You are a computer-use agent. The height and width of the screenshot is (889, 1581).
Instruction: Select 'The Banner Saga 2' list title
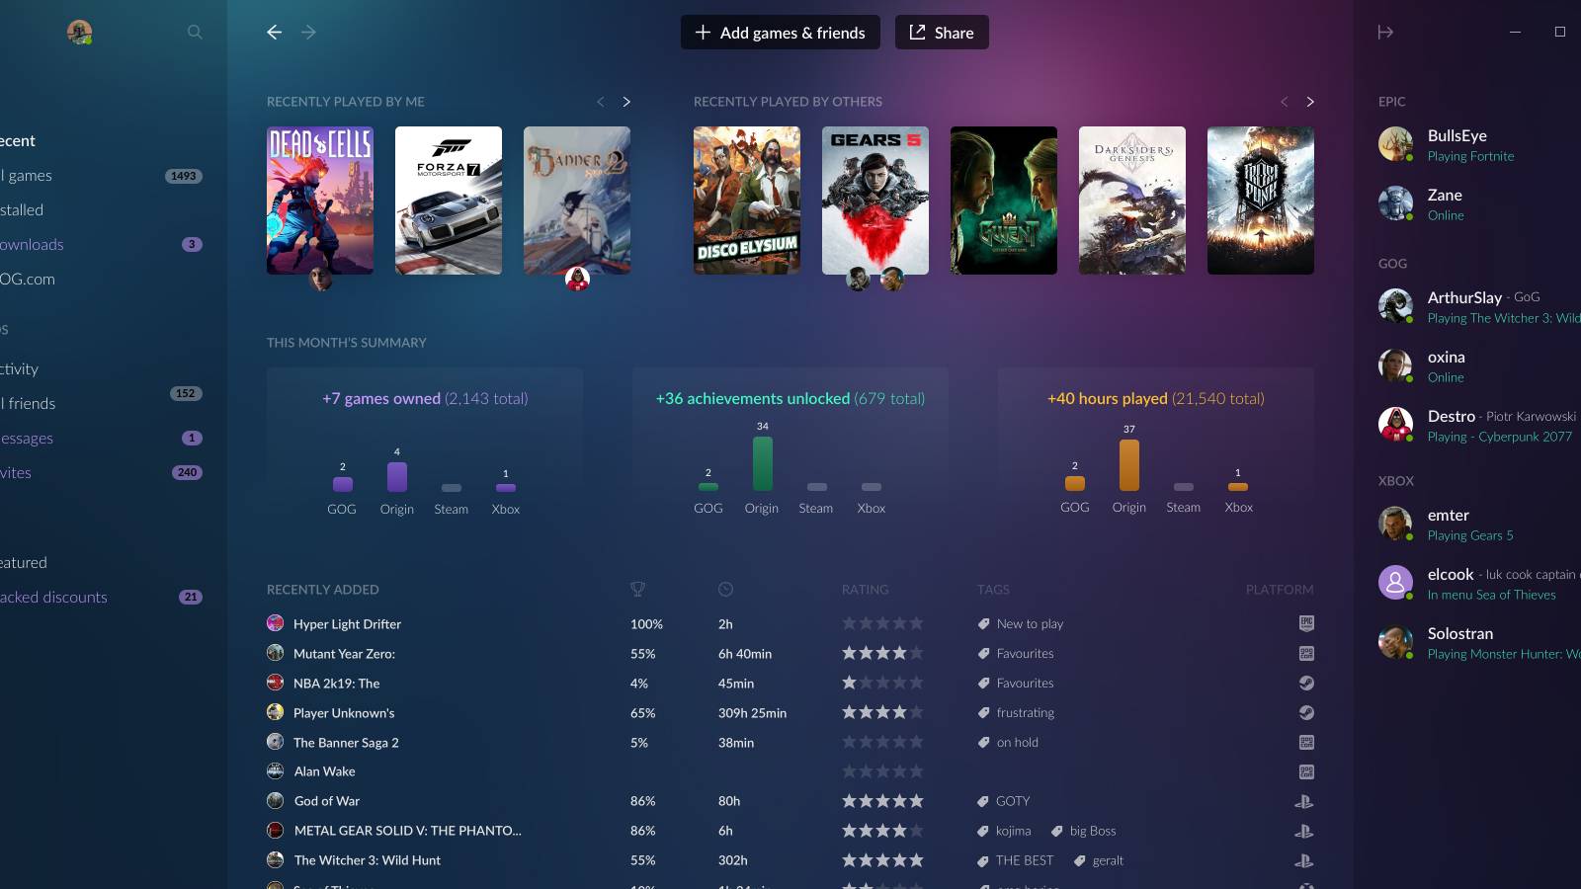(x=346, y=743)
